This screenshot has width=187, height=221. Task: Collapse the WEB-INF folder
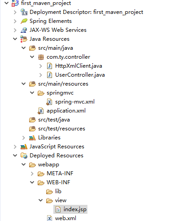tap(32, 182)
